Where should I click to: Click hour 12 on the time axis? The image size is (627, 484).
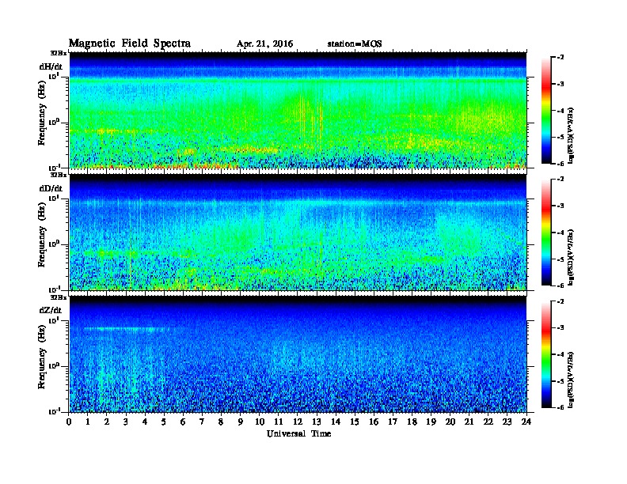coord(298,422)
